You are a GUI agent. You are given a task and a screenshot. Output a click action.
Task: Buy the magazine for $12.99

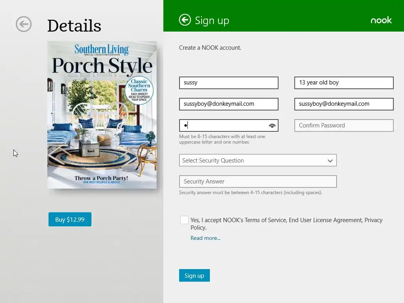(x=70, y=219)
